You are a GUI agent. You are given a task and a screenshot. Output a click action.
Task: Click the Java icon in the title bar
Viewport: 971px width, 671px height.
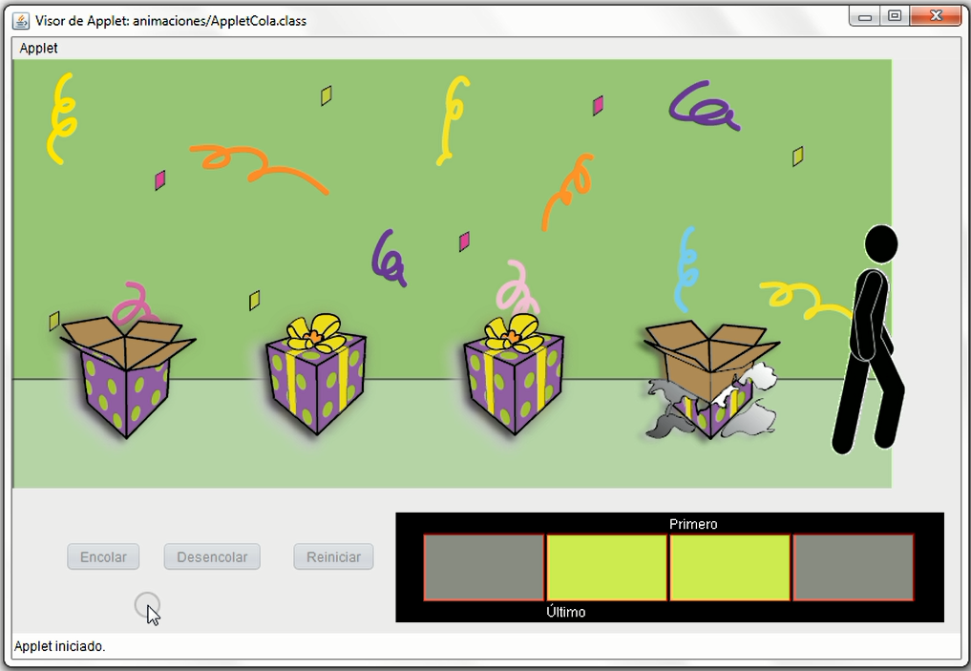coord(21,20)
